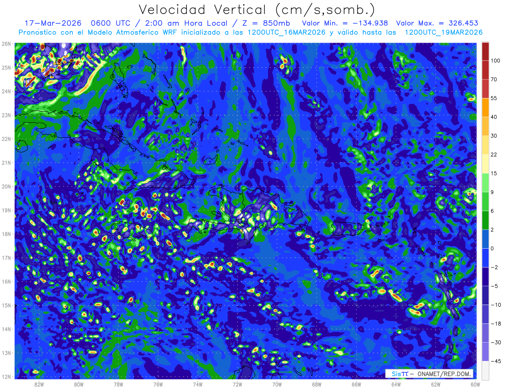Screen dimensions: 505x390
Task: Click the green swatch between 6 and 9
Action: [485, 202]
